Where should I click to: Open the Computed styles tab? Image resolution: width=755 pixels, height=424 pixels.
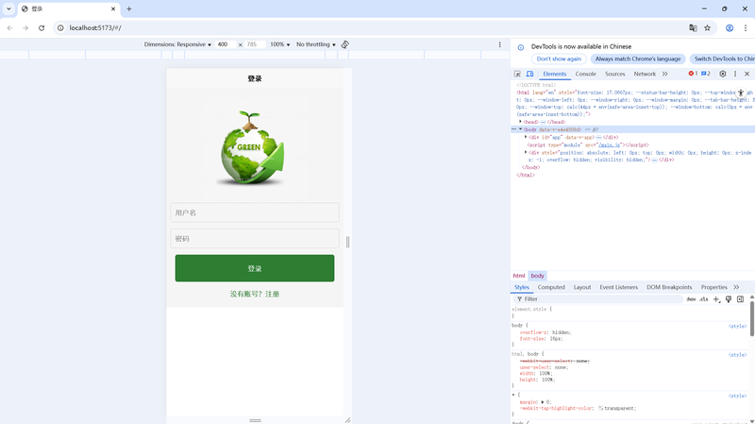point(551,287)
